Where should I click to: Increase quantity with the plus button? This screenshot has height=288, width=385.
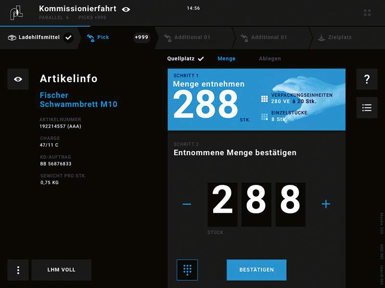[x=326, y=204]
